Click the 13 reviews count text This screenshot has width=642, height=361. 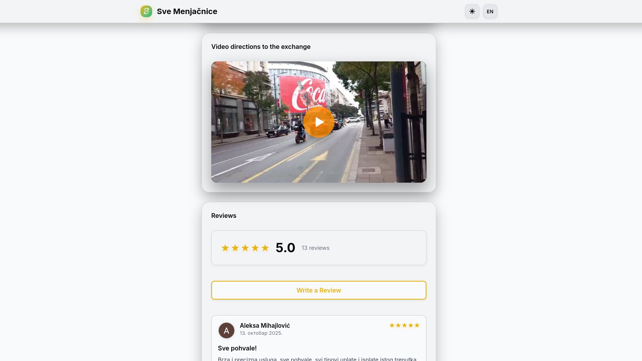315,248
